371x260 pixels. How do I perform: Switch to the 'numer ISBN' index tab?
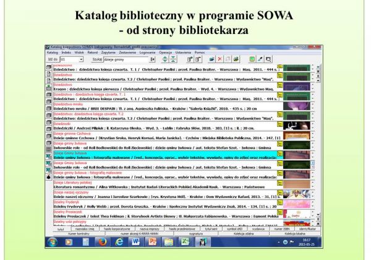tap(281, 229)
